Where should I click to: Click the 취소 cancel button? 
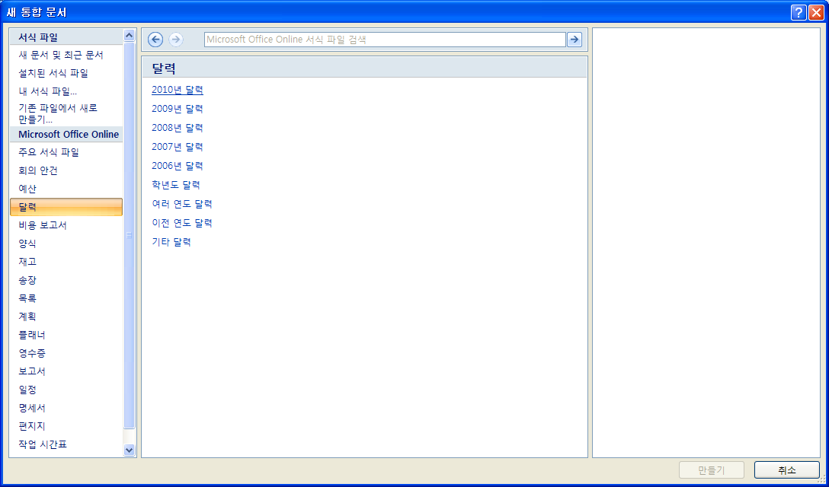786,470
